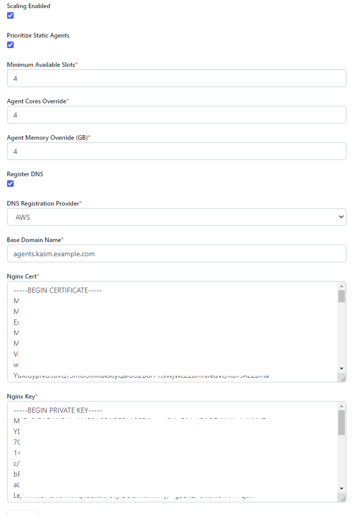
Task: Disable the Register DNS checkbox
Action: [10, 183]
